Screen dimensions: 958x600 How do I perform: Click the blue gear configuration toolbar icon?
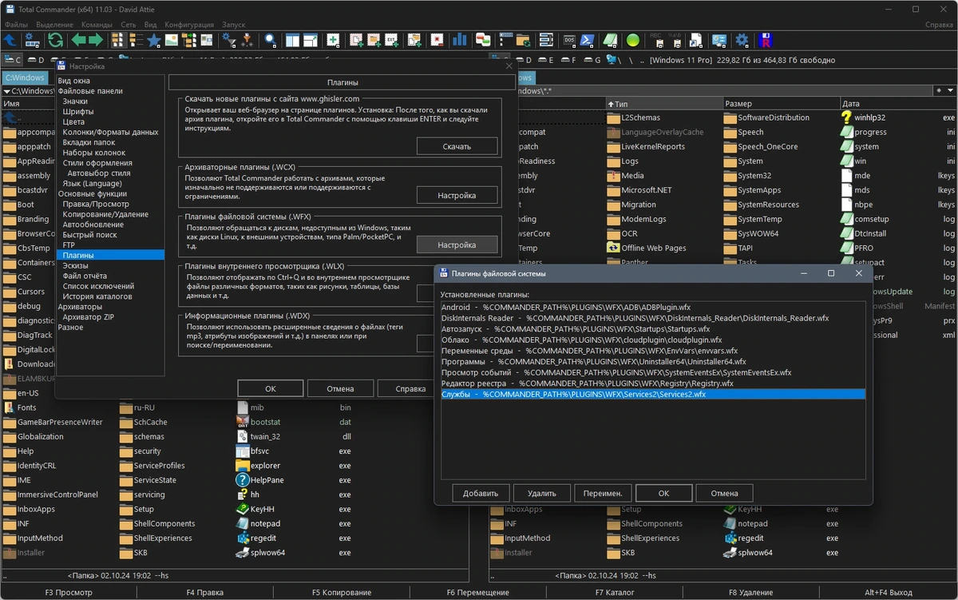[742, 40]
